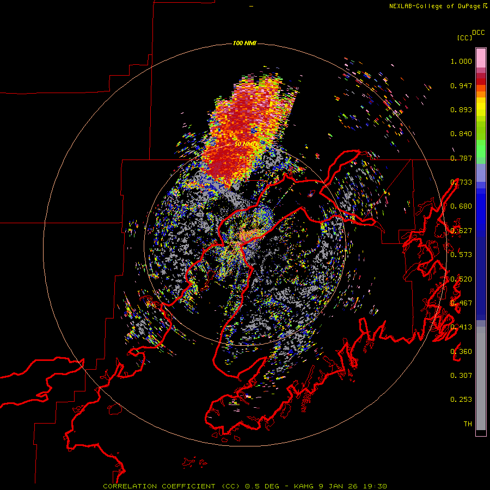Click the 0.467 scale value
This screenshot has width=490, height=490.
pos(461,303)
